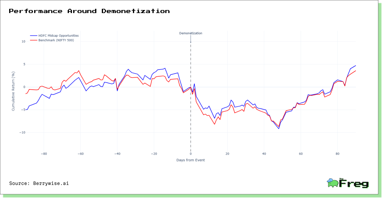Click the x-axis tick label 80
The image size is (382, 198).
click(x=337, y=154)
